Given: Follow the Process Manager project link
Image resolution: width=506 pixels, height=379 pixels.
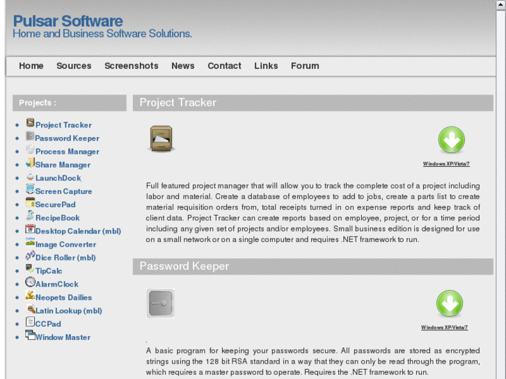Looking at the screenshot, I should 68,152.
